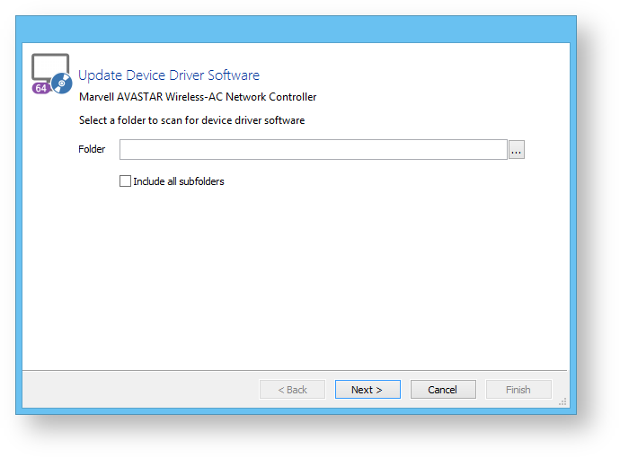Click the blue disc on wizard icon
The width and height of the screenshot is (620, 458).
pyautogui.click(x=62, y=84)
